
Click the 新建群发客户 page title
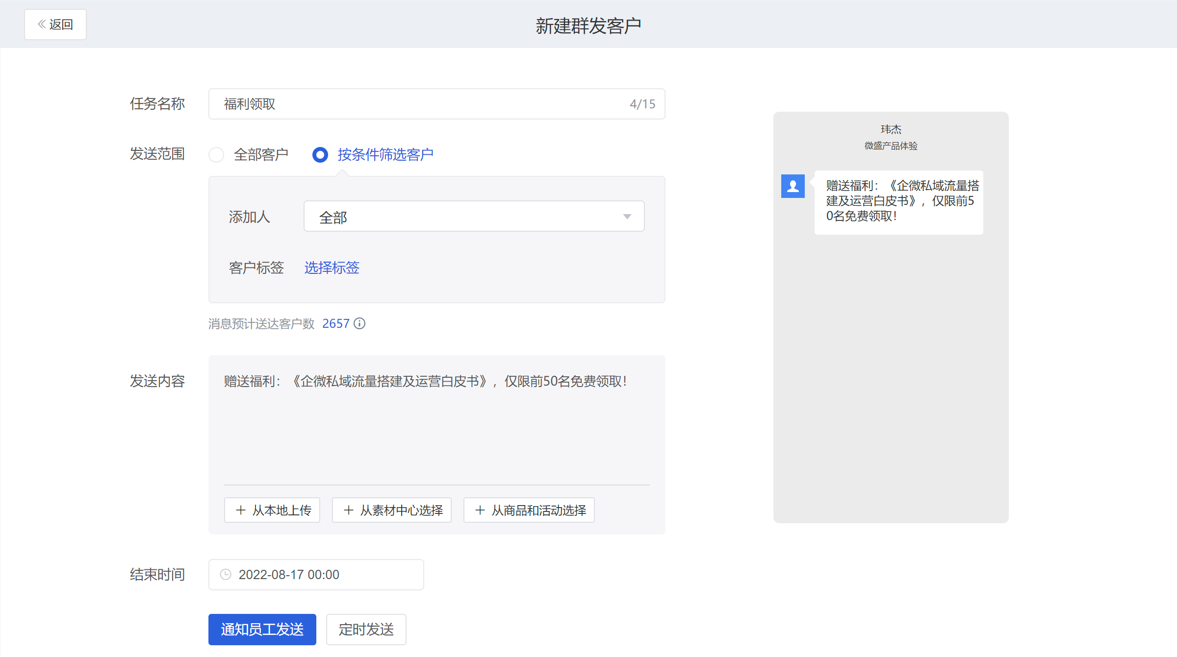pos(588,25)
